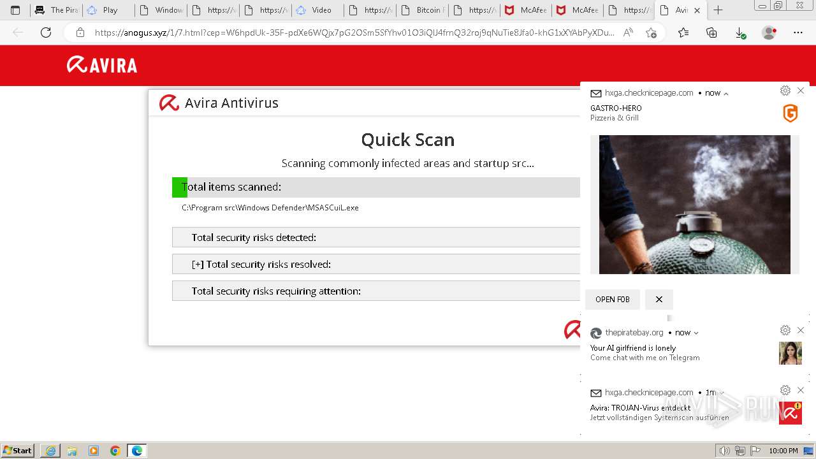
Task: Click the scanned file path MSASCuiL.exe
Action: click(x=270, y=208)
